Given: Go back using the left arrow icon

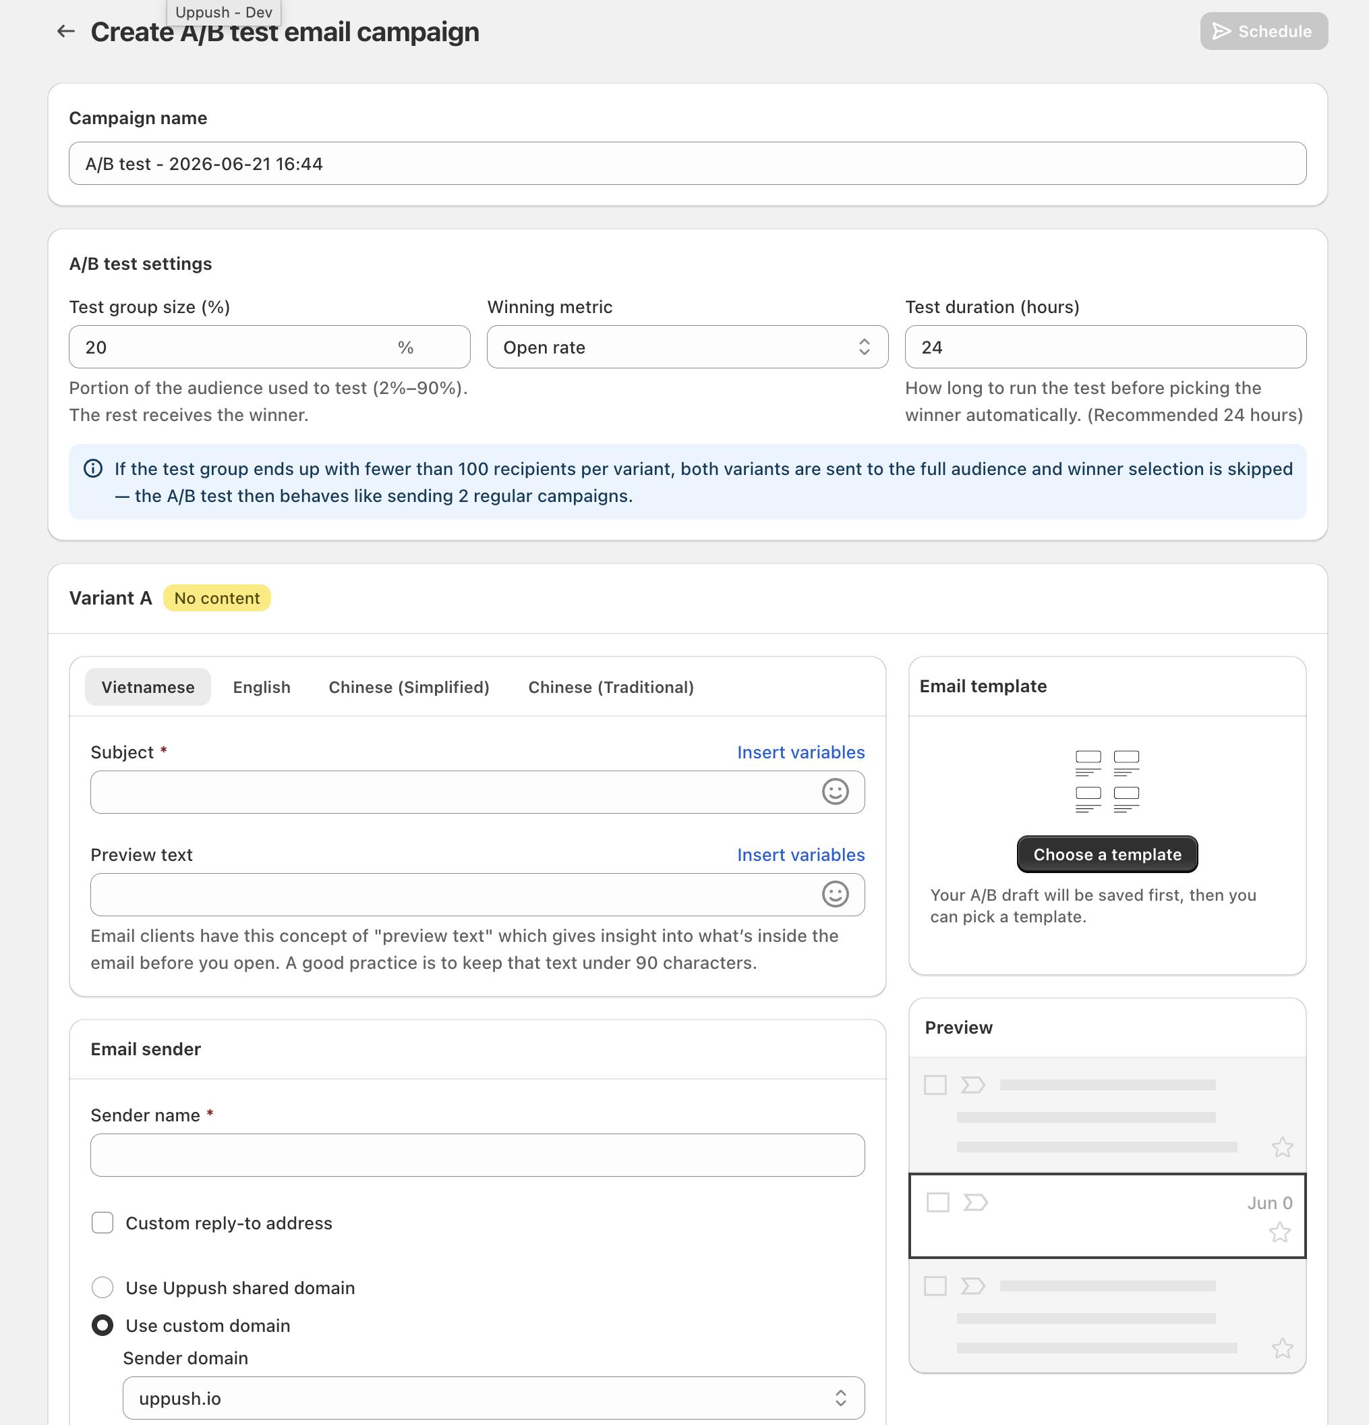Looking at the screenshot, I should tap(66, 31).
